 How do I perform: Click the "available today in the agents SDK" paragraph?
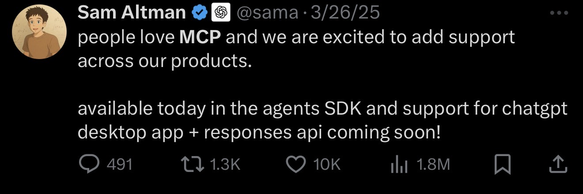(322, 120)
